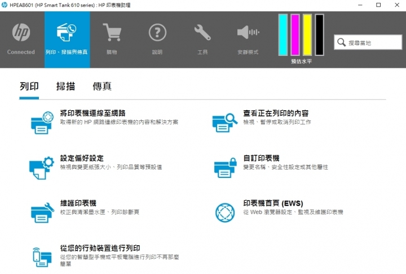
Task: Open the 工具 wrench tools icon
Action: 202,33
